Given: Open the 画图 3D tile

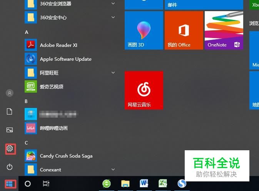Looking at the screenshot, I should pos(144,30).
